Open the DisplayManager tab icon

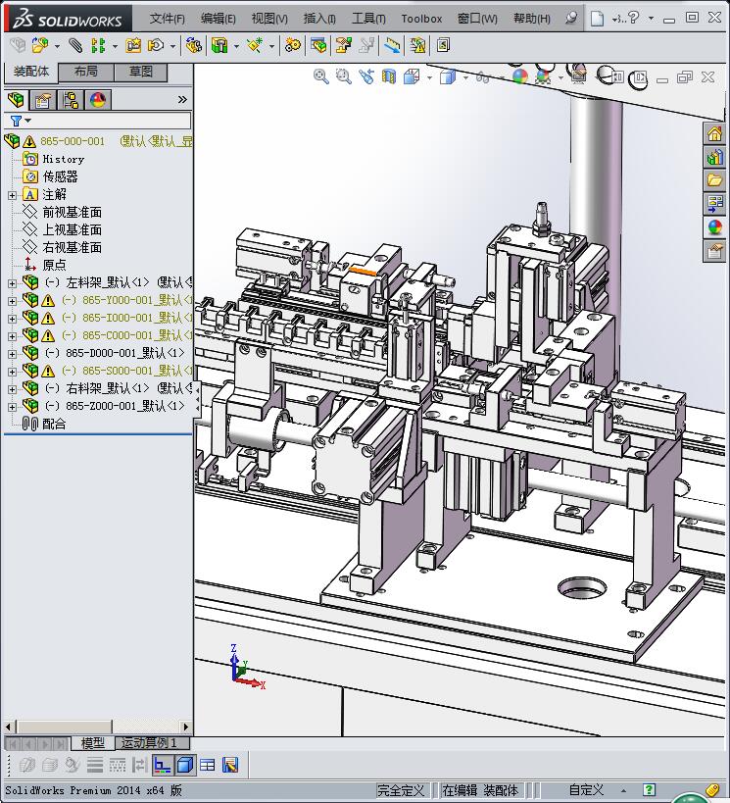coord(98,100)
